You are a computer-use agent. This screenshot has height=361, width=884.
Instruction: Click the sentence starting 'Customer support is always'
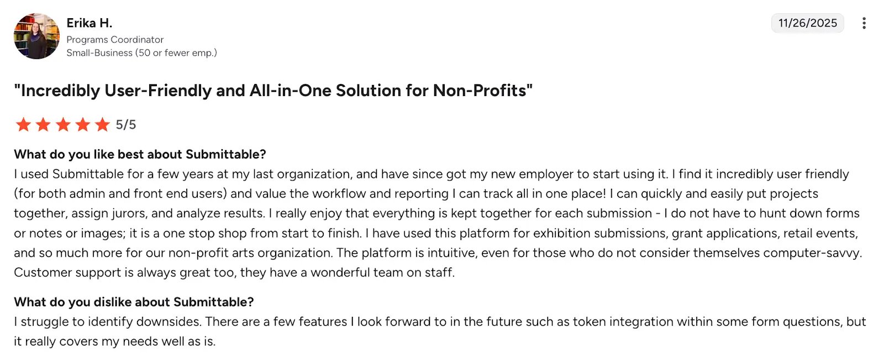pos(234,273)
